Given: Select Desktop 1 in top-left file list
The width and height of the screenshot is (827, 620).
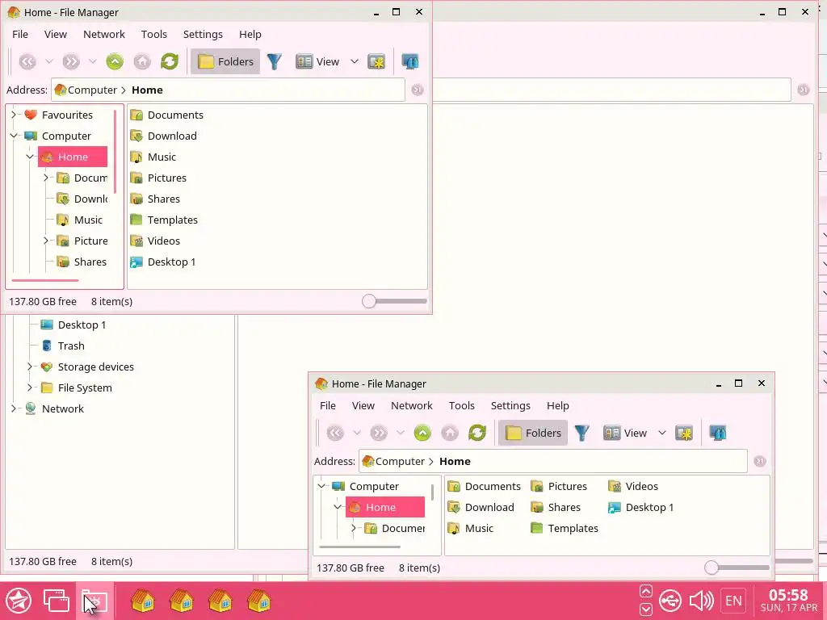Looking at the screenshot, I should click(163, 262).
